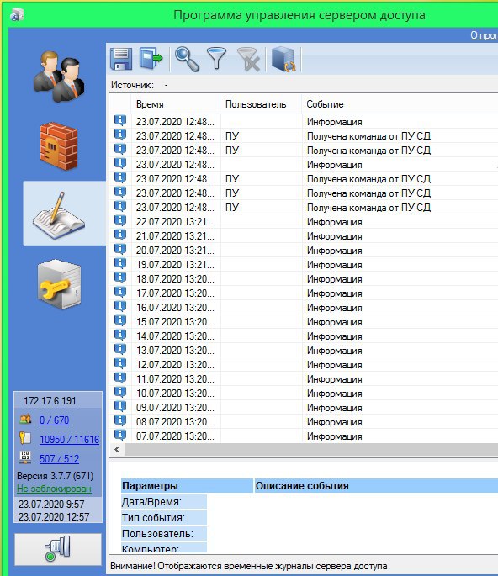Select the journal notebook with pencil icon
This screenshot has height=576, width=498.
(x=59, y=215)
